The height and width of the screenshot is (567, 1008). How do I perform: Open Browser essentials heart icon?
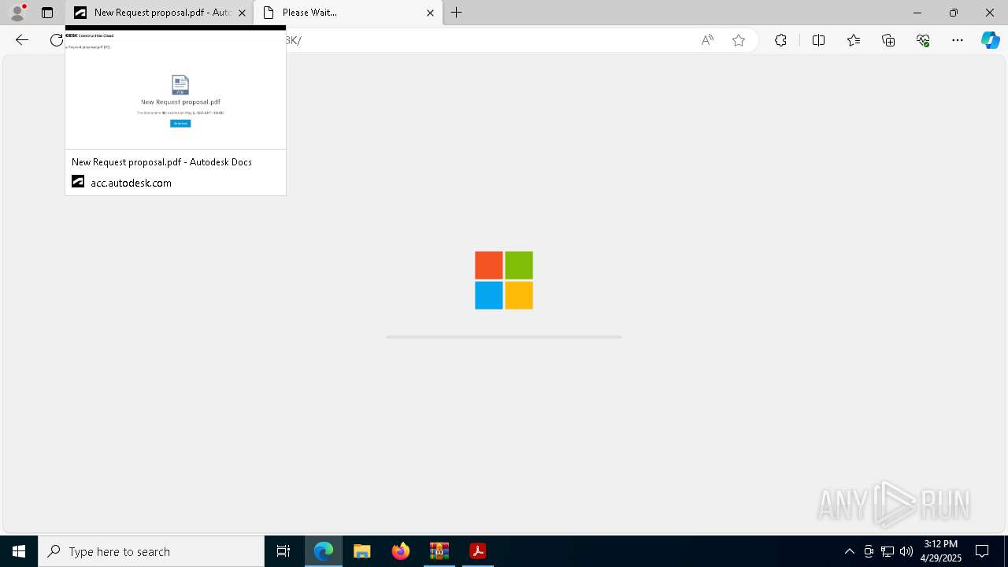tap(923, 40)
